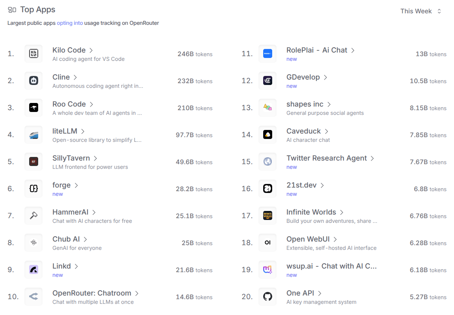The width and height of the screenshot is (454, 315).
Task: Click the 232B tokens value
Action: 195,81
